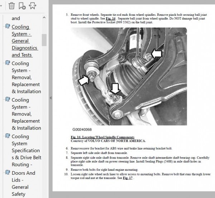Click the Fig. 16: Locating Wheel Spindle Components caption
The width and height of the screenshot is (215, 198).
click(x=102, y=137)
